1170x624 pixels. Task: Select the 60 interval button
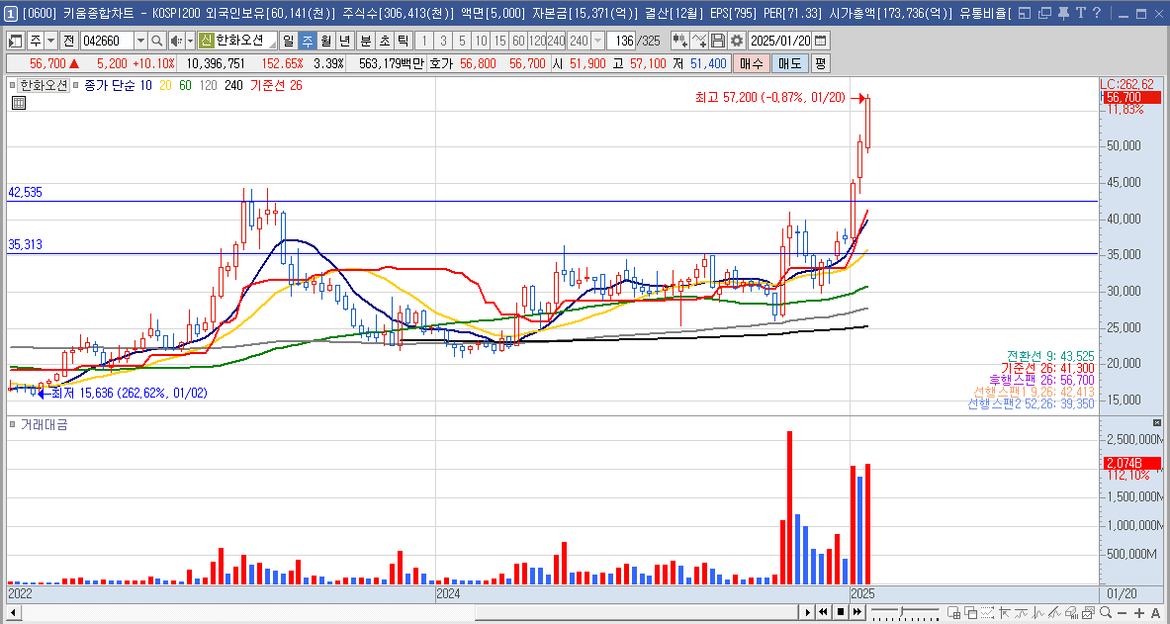(x=518, y=42)
